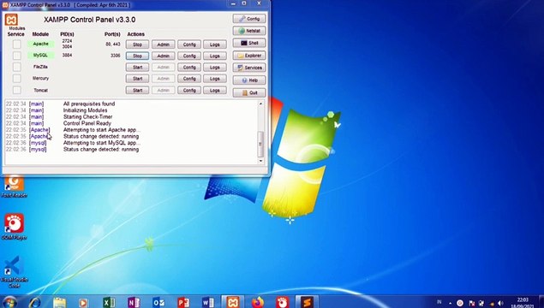The width and height of the screenshot is (544, 308).
Task: Click the green MySQL module label
Action: click(x=40, y=56)
